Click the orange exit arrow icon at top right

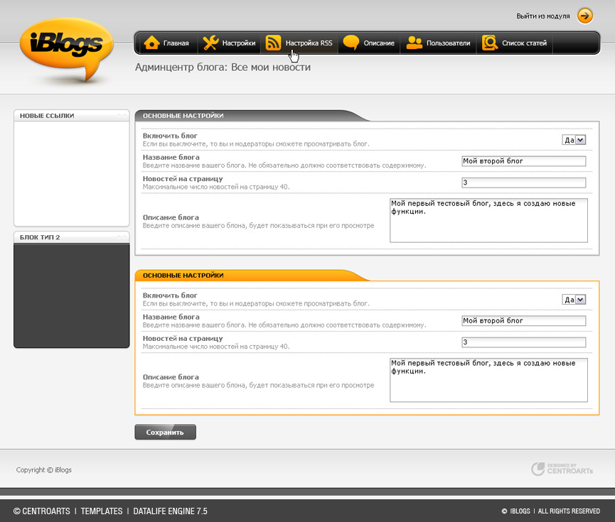coord(584,15)
